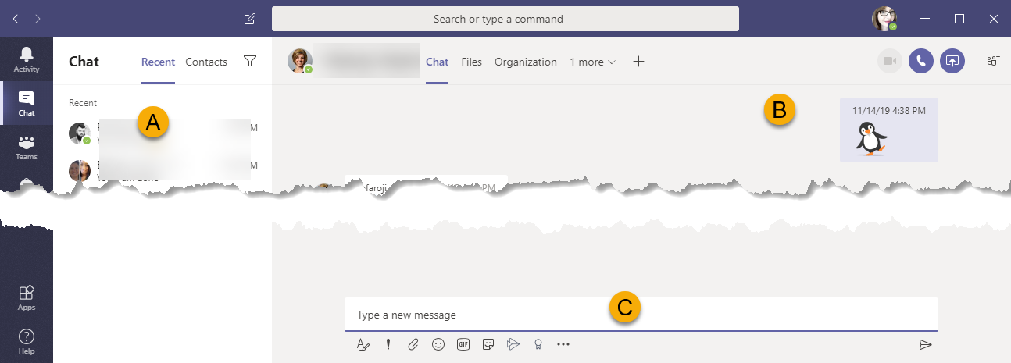Start a video call with camera button
Viewport: 1011px width, 363px height.
[x=890, y=61]
